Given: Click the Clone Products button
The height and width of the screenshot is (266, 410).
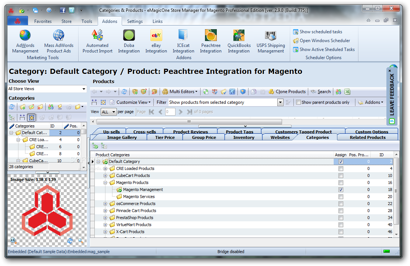Looking at the screenshot, I should 287,92.
